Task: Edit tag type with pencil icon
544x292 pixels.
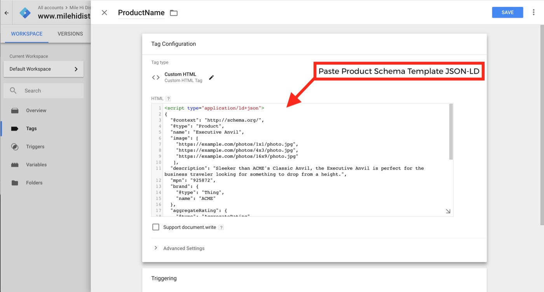Action: pos(211,78)
